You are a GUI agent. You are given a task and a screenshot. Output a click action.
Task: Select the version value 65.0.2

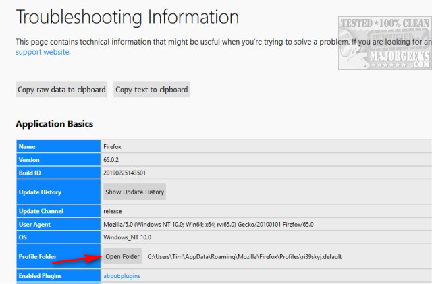111,160
